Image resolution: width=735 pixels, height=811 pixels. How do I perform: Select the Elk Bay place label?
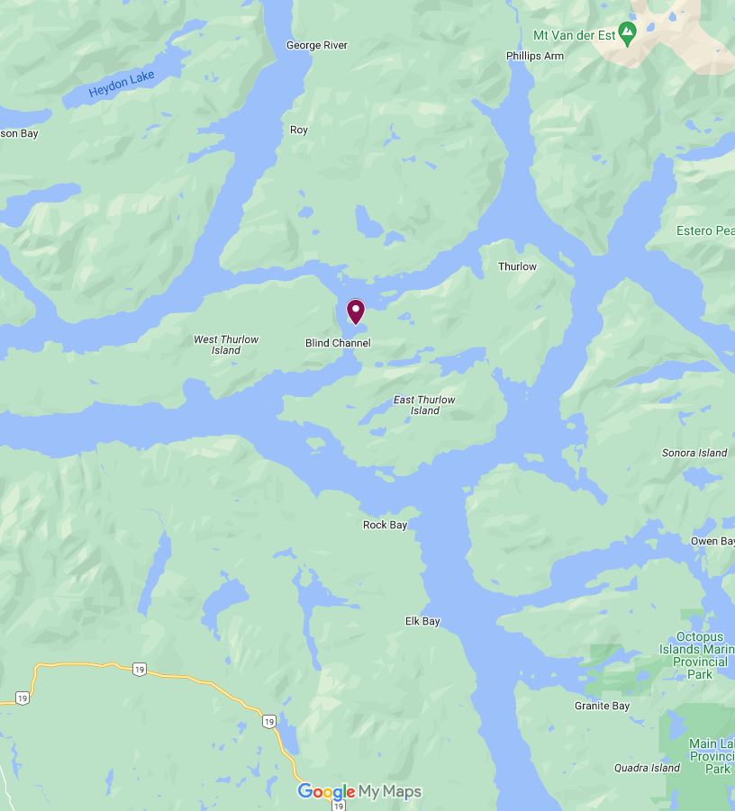(422, 621)
